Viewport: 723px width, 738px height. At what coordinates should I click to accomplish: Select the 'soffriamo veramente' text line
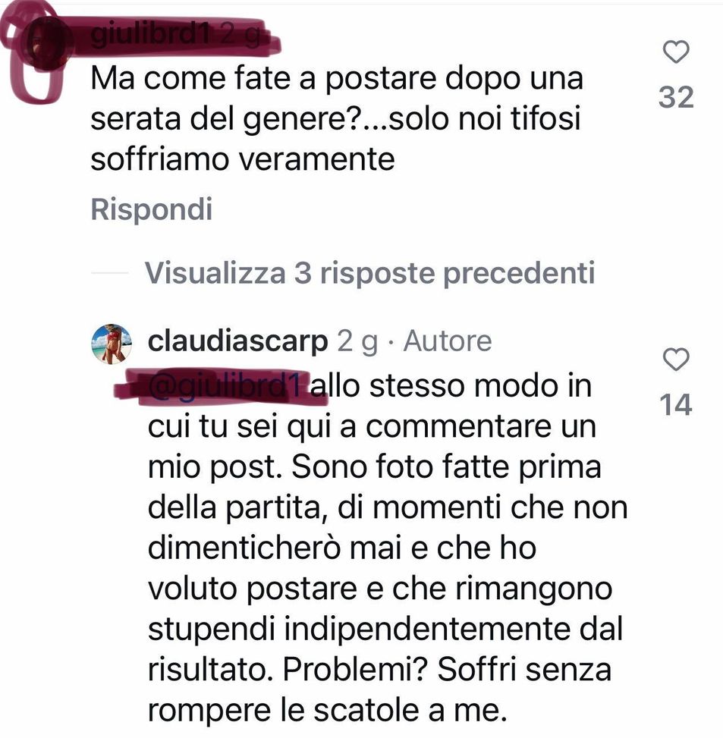tap(243, 159)
